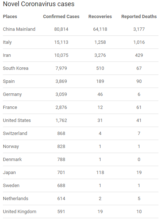This screenshot has width=161, height=220.
Task: Click Italy in the Places column
Action: pyautogui.click(x=7, y=42)
